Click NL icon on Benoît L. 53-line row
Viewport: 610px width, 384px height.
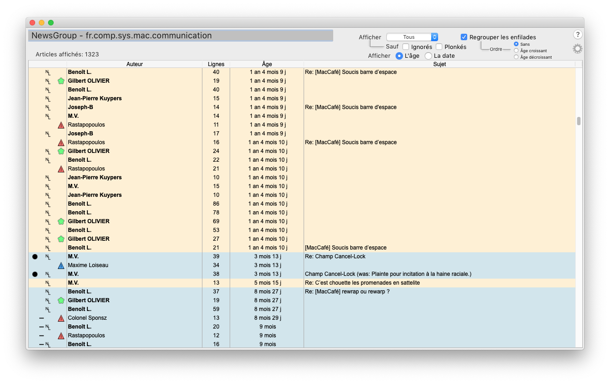point(48,230)
